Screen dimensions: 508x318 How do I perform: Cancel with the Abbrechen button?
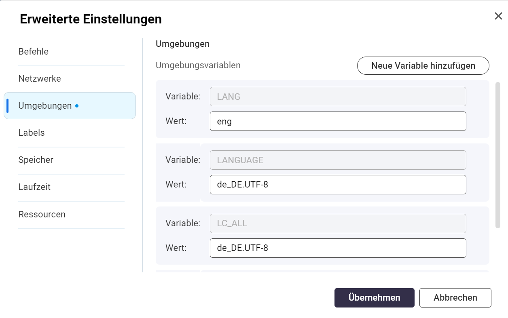click(x=455, y=298)
